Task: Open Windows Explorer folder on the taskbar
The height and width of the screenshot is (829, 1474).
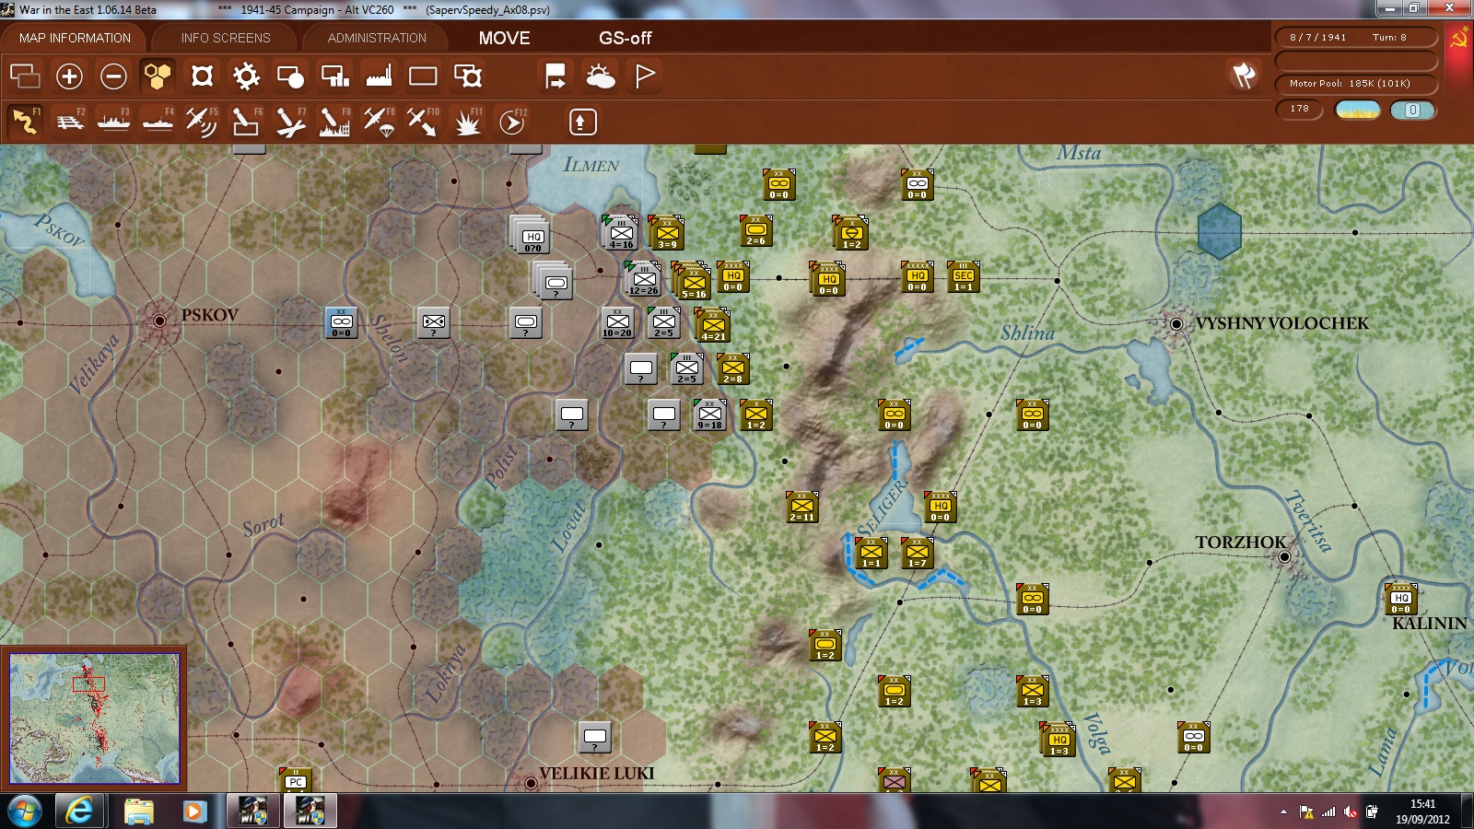Action: point(139,811)
